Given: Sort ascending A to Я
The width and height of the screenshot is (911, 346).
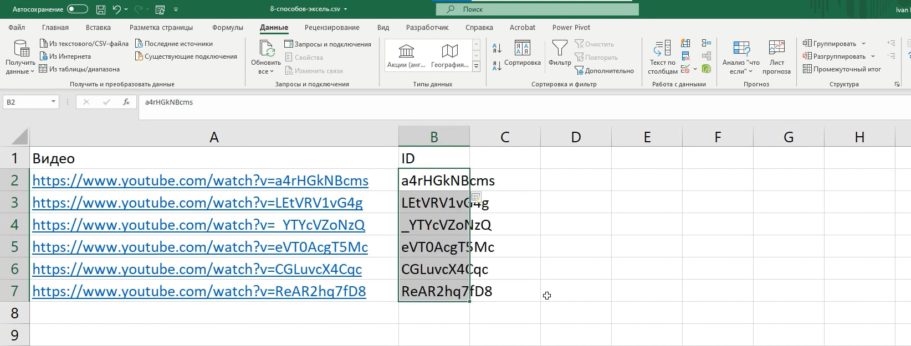Looking at the screenshot, I should coord(497,48).
